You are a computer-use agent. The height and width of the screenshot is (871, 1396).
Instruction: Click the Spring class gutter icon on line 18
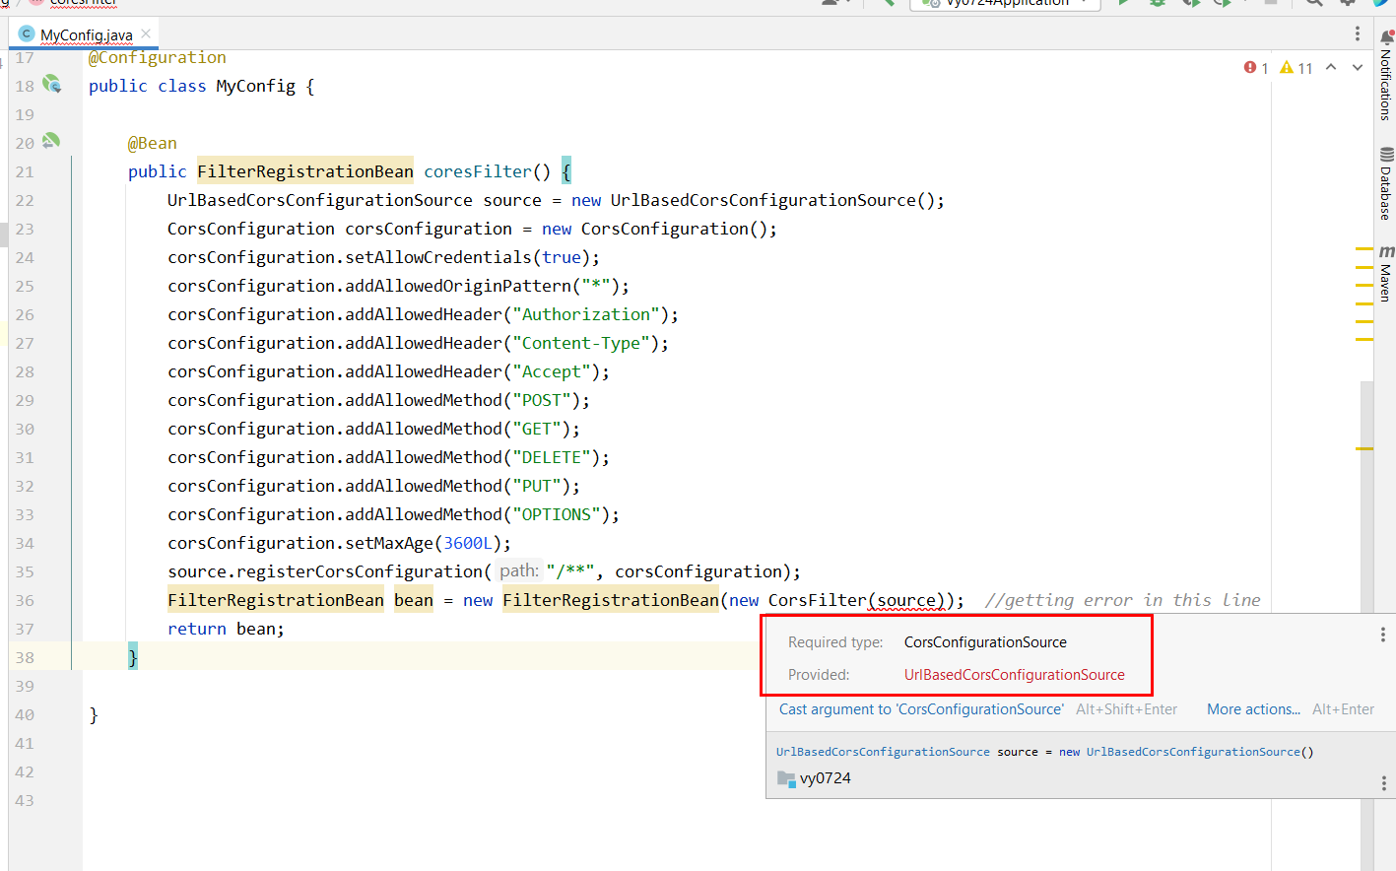pos(52,85)
